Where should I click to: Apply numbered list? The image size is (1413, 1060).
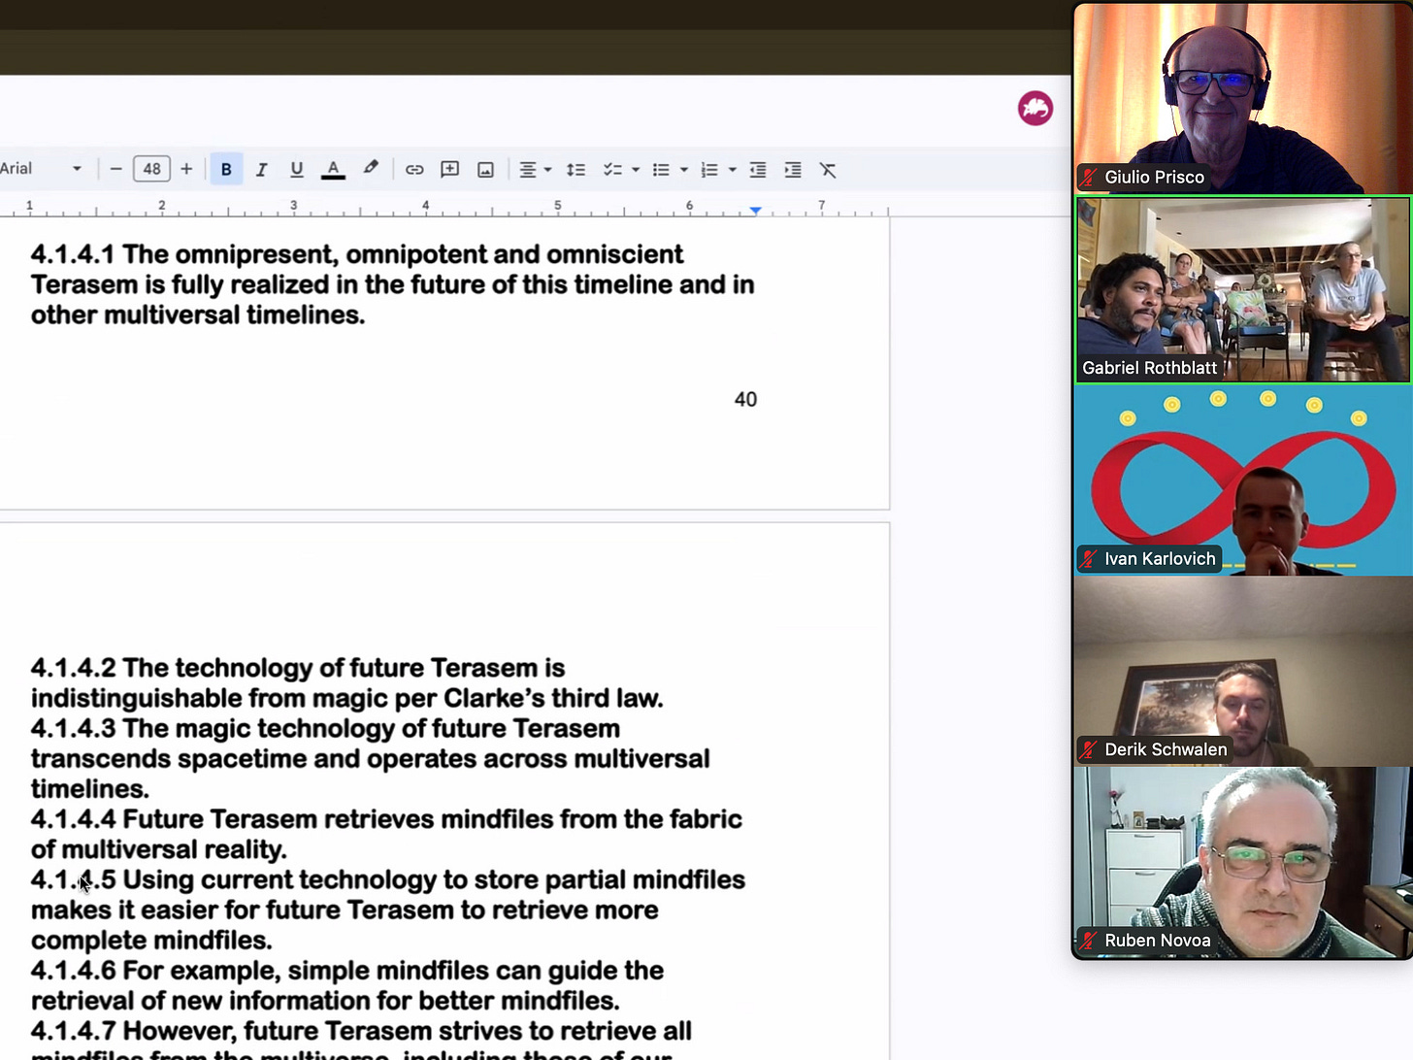point(709,169)
